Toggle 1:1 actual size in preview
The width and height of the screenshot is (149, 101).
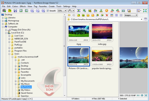[138, 95]
